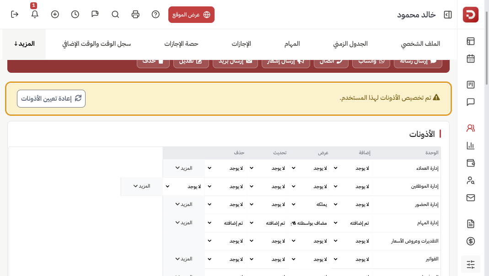Open the calendar sidebar icon

[x=471, y=59]
